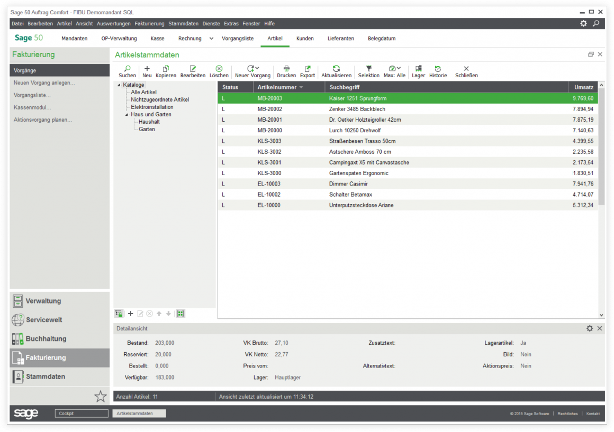Toggle the grid view icon under the catalog tree
Screen dimensions: 614x432
(x=180, y=314)
